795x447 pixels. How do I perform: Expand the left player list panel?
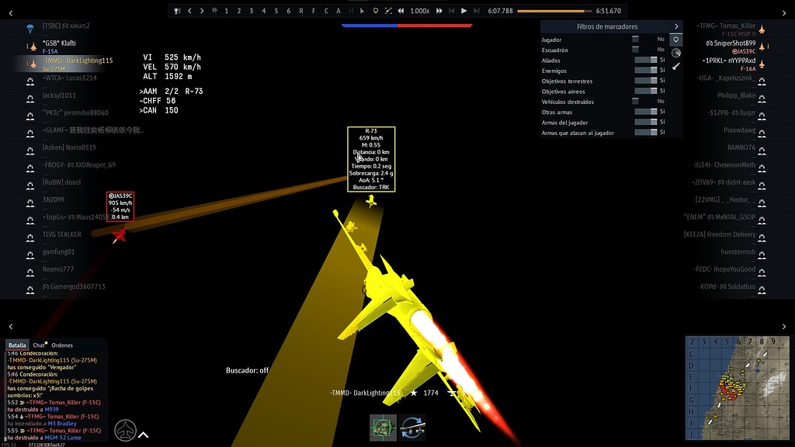point(11,326)
